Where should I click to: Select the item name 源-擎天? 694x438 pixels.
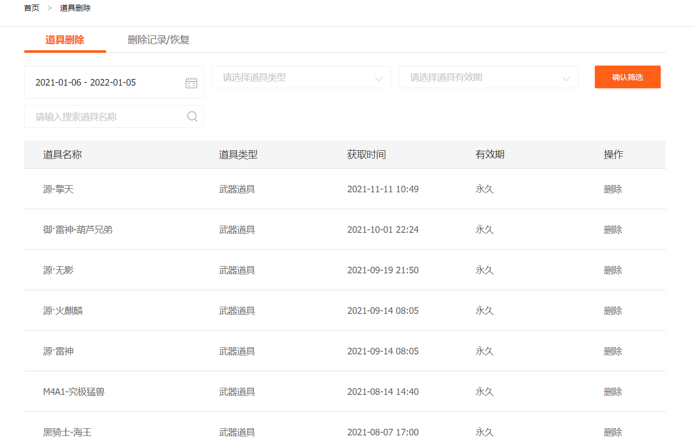click(x=59, y=189)
